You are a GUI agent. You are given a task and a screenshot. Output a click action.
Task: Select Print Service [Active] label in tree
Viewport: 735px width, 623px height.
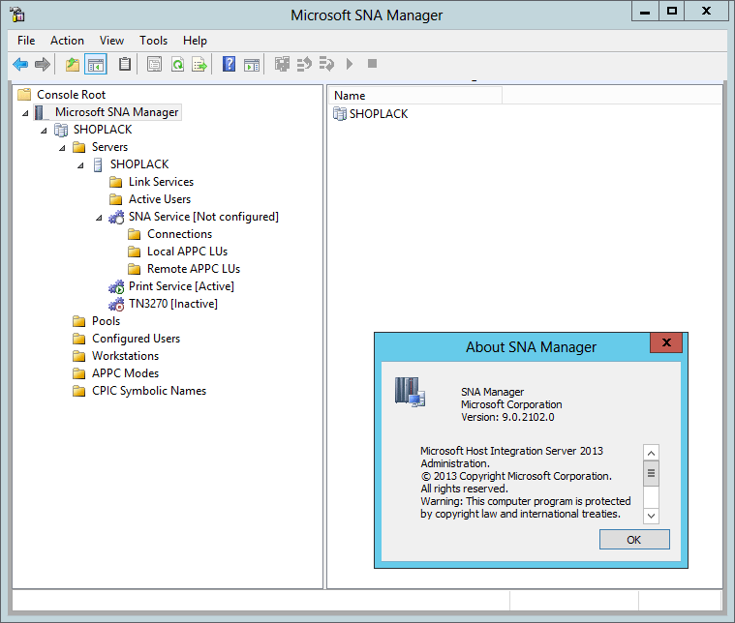coord(181,286)
